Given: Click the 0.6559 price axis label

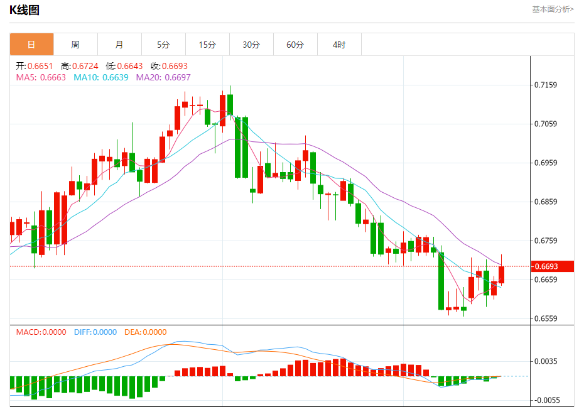Looking at the screenshot, I should coord(546,318).
